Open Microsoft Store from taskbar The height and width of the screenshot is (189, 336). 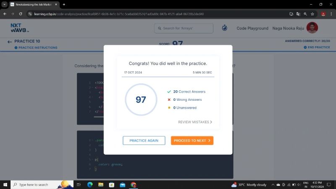[112, 184]
